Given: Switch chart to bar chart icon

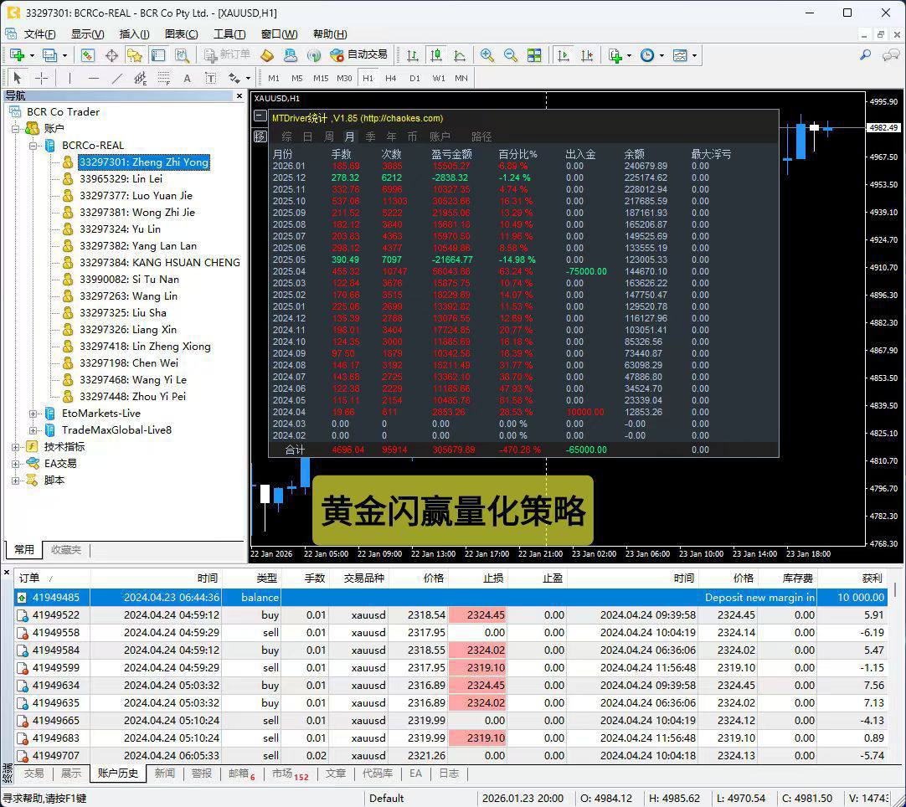Looking at the screenshot, I should (413, 55).
